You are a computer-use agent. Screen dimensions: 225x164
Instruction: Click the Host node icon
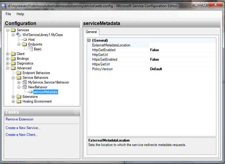[25, 40]
